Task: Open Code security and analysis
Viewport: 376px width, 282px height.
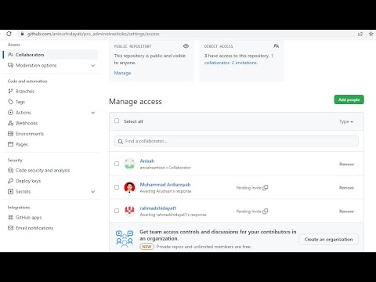Action: pyautogui.click(x=43, y=170)
